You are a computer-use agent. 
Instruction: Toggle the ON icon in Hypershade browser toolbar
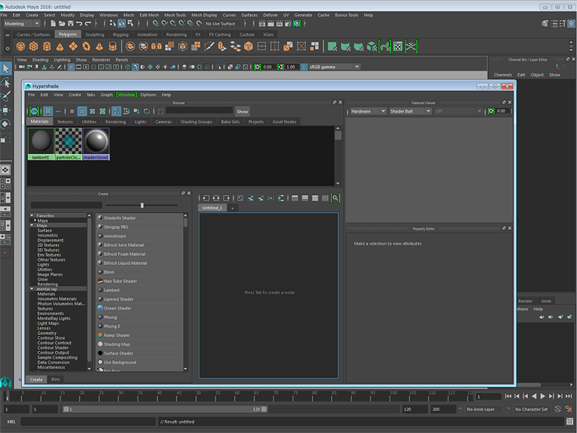point(34,111)
